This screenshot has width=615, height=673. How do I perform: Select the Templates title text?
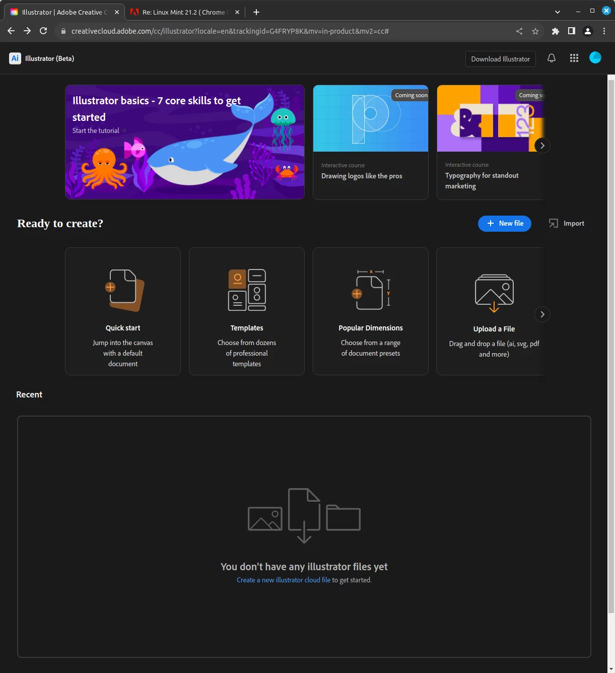pos(247,328)
